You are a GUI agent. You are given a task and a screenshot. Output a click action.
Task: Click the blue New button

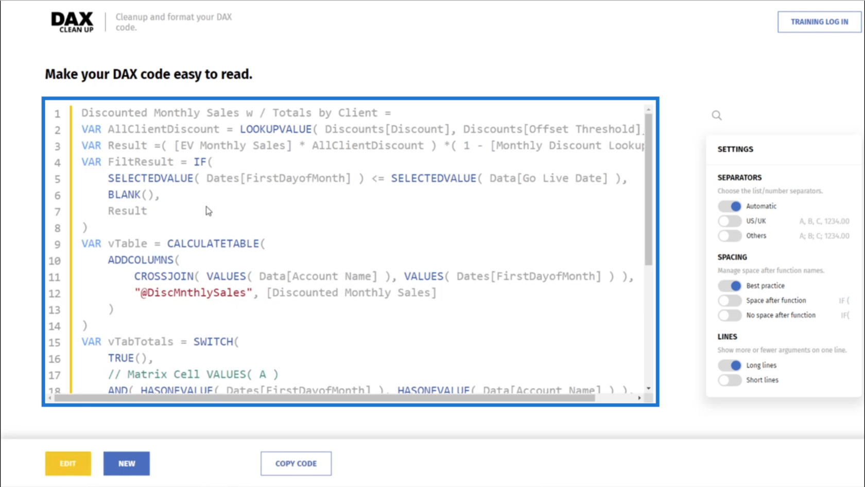[127, 463]
